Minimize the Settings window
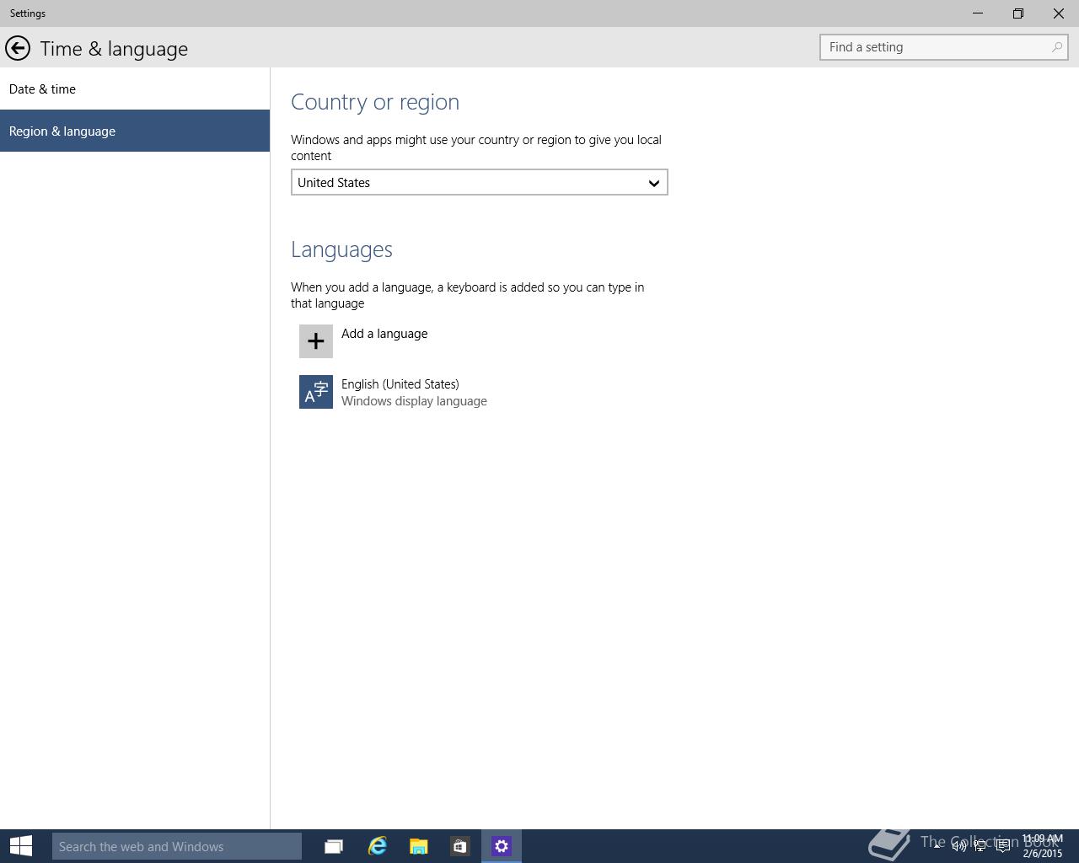The image size is (1079, 863). [x=978, y=13]
